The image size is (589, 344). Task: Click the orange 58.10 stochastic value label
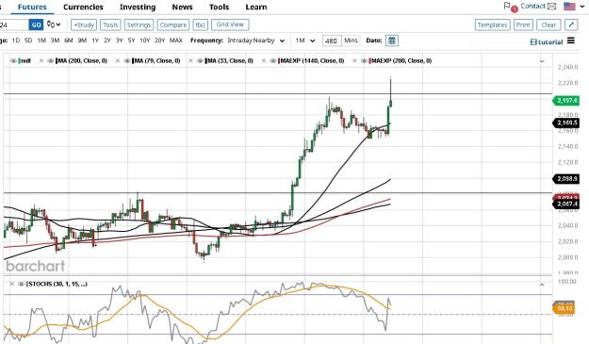[564, 309]
